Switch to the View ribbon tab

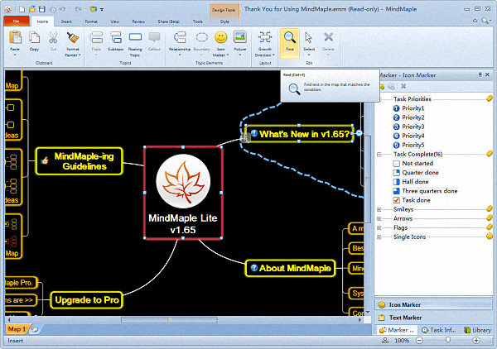(x=115, y=22)
